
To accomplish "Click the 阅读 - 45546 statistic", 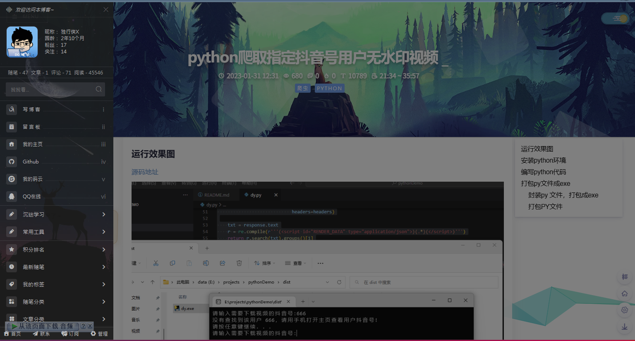I will coord(89,72).
